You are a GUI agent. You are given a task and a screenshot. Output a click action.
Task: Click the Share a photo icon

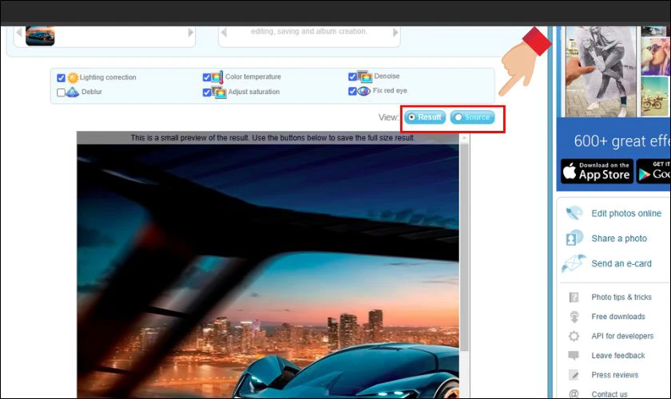tap(574, 238)
